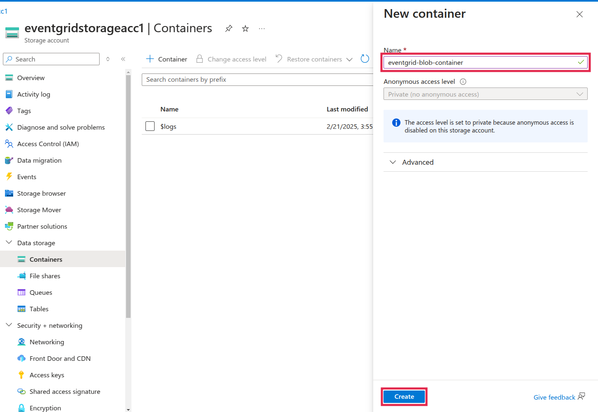Image resolution: width=598 pixels, height=412 pixels.
Task: Expand the Advanced section
Action: pos(417,162)
